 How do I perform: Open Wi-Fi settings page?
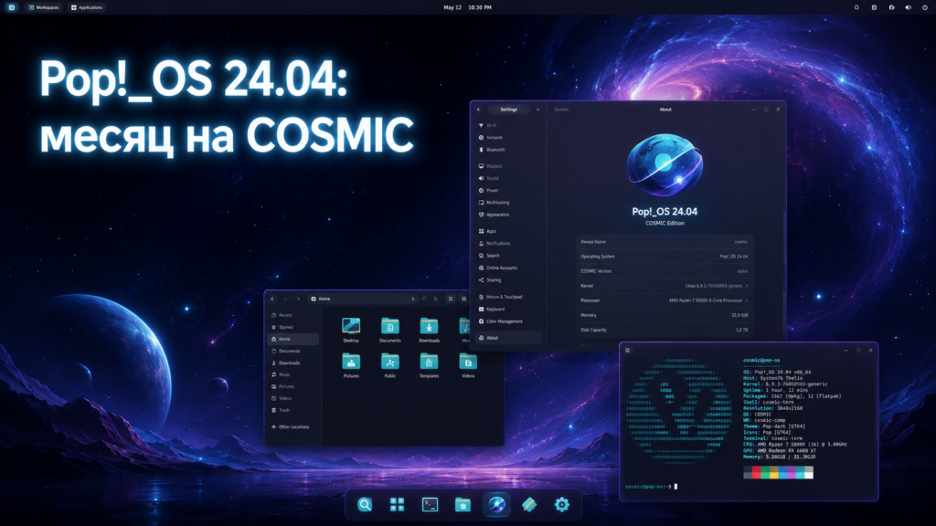tap(508, 125)
